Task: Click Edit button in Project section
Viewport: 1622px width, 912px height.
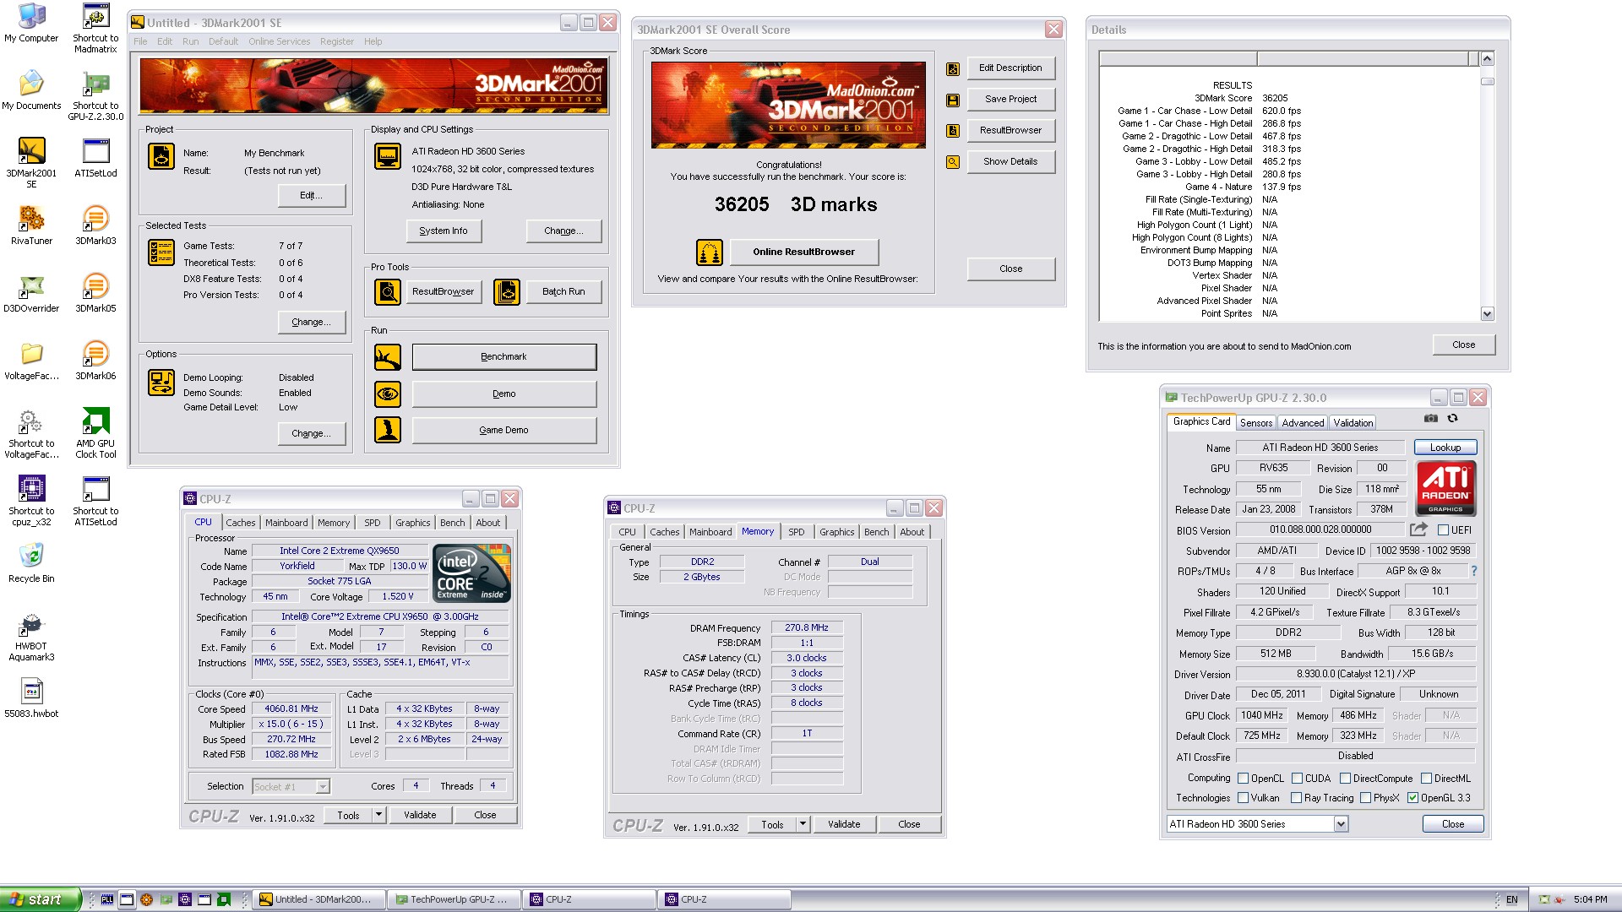Action: point(311,195)
